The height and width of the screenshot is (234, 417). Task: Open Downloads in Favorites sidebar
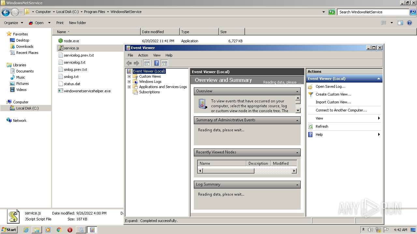25,46
